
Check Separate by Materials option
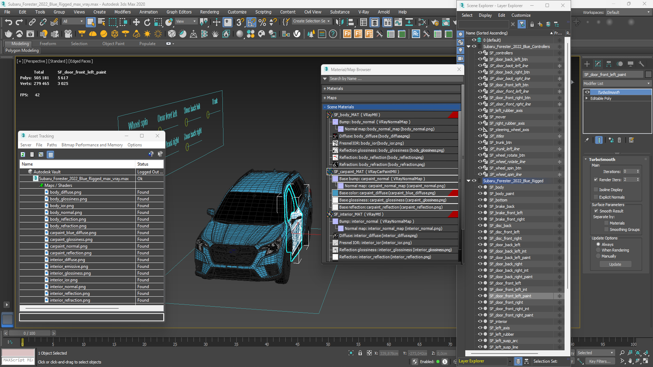pyautogui.click(x=606, y=223)
